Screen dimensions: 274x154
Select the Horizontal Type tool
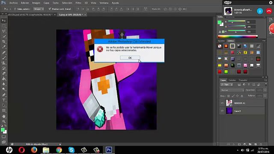4,100
